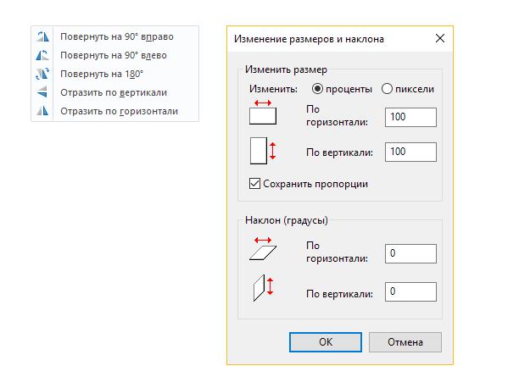Screen dimensions: 519x388
Task: Click the horizontal skew icon
Action: tap(263, 247)
